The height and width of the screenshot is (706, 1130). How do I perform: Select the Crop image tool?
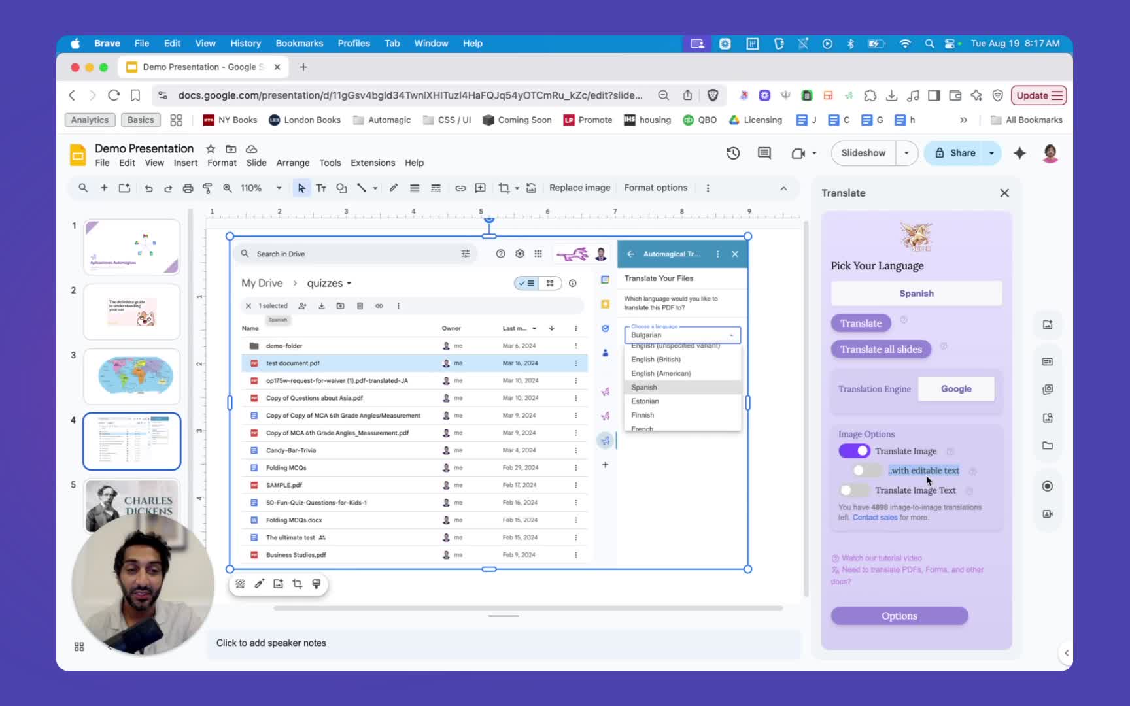(x=504, y=188)
